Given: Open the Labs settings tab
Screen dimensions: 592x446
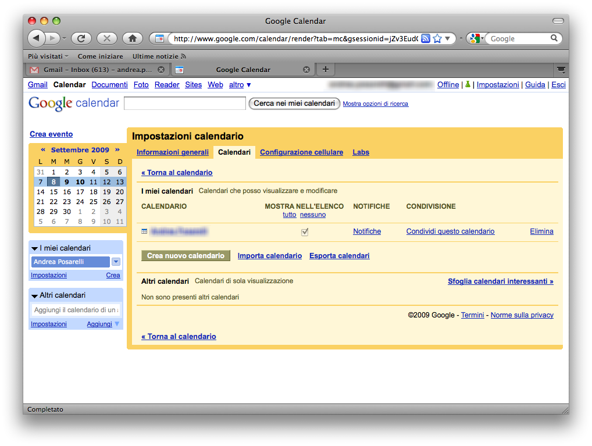Looking at the screenshot, I should pos(361,152).
